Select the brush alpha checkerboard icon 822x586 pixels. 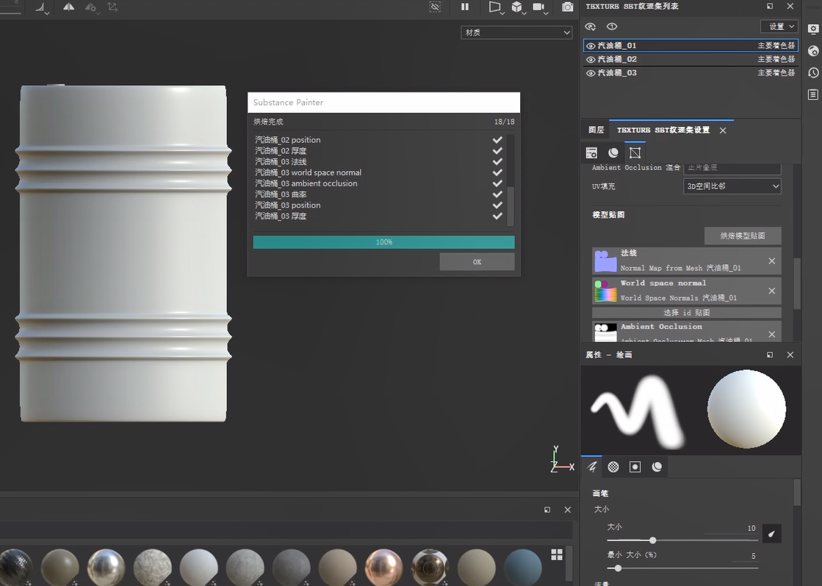click(613, 467)
